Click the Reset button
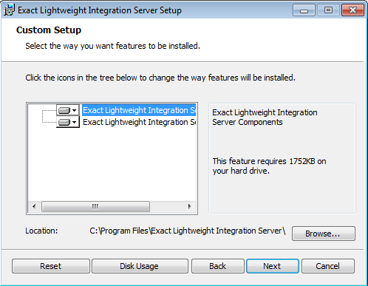The height and width of the screenshot is (286, 368). click(x=51, y=266)
